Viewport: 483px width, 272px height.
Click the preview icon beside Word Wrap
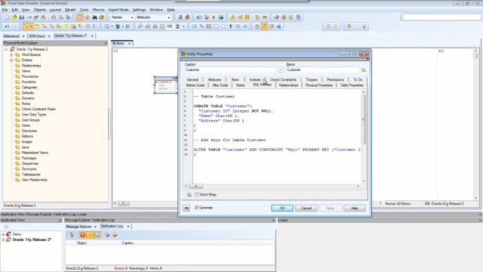point(189,195)
